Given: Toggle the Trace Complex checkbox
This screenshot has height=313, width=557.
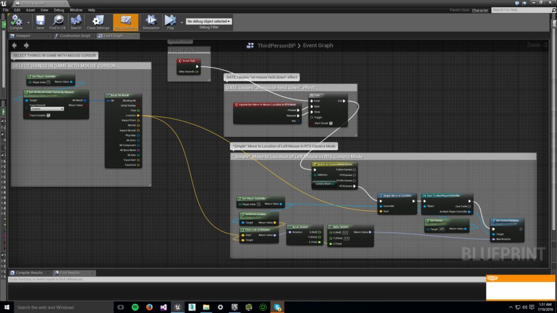Looking at the screenshot, I should (x=48, y=115).
